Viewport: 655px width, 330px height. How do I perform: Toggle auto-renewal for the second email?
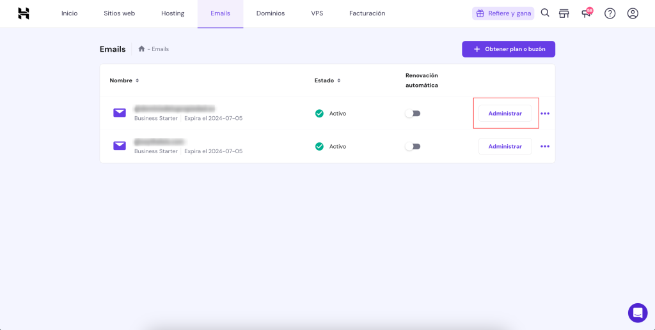tap(413, 147)
